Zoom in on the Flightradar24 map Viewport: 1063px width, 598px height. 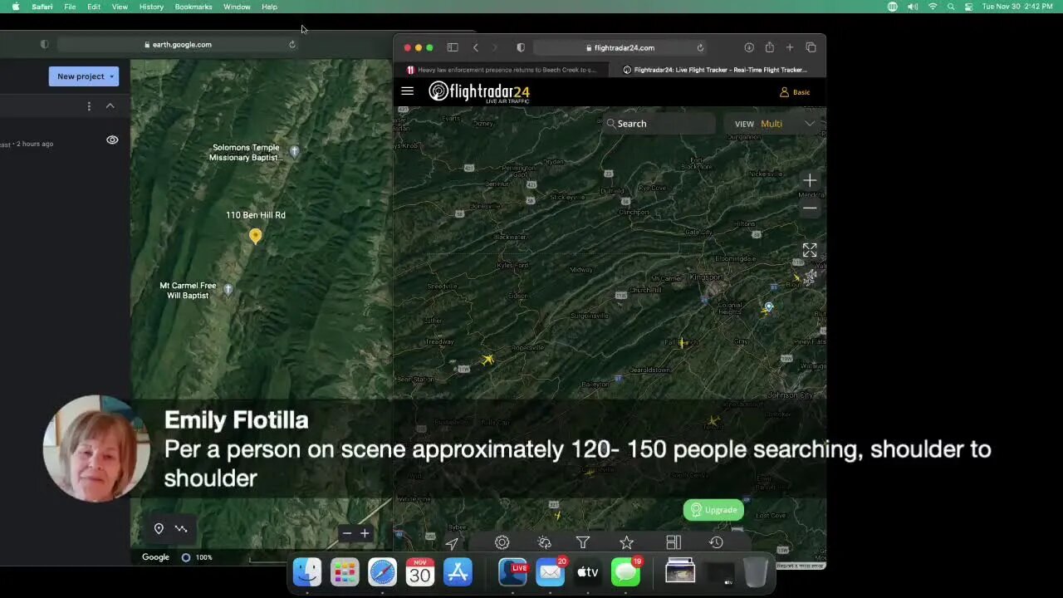coord(810,180)
